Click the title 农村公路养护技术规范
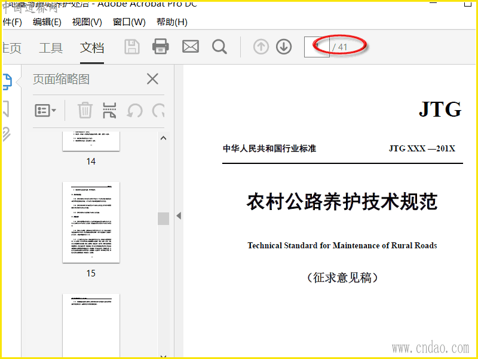Image resolution: width=478 pixels, height=359 pixels. point(342,202)
